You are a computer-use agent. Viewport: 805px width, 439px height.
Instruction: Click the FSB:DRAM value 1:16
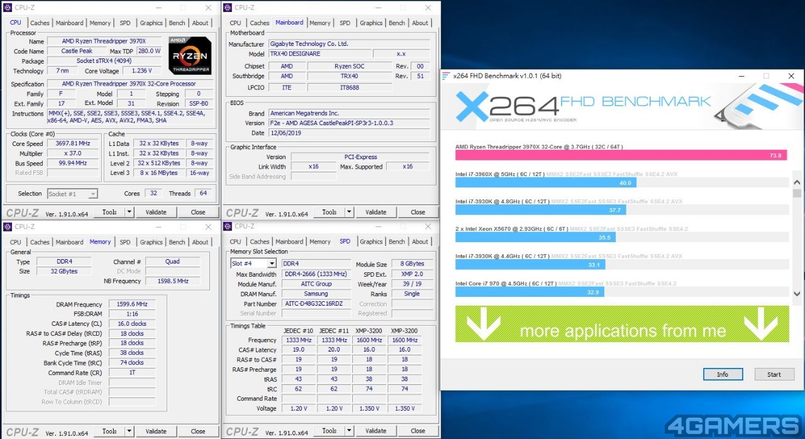click(132, 314)
